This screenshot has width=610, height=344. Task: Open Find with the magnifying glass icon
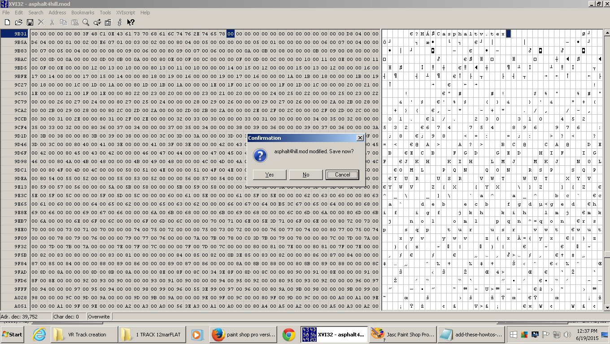pos(86,22)
